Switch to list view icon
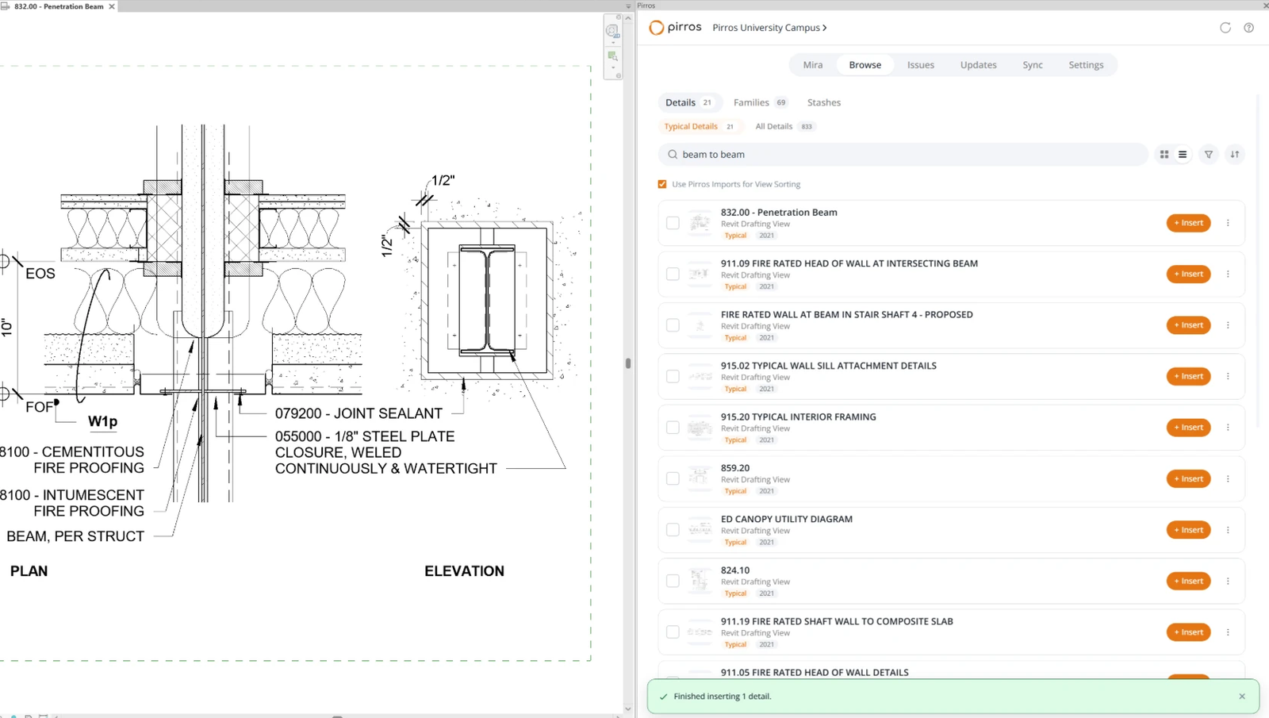The height and width of the screenshot is (718, 1269). tap(1183, 155)
